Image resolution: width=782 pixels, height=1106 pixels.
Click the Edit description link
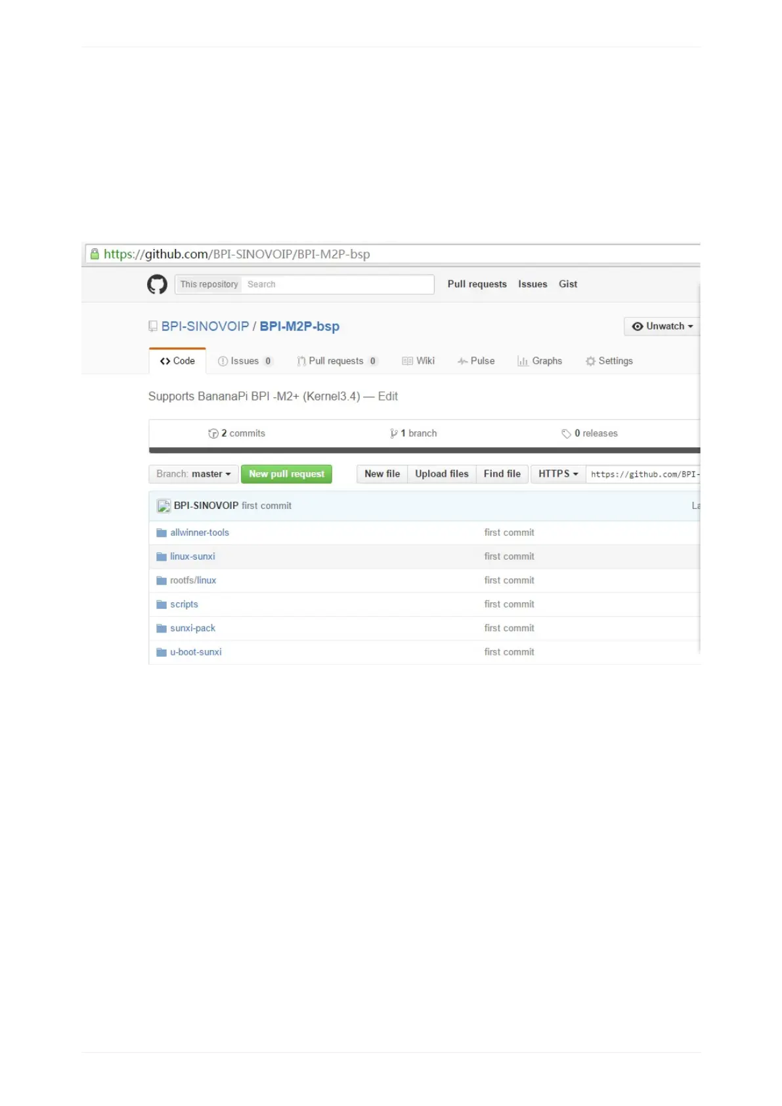pos(388,397)
